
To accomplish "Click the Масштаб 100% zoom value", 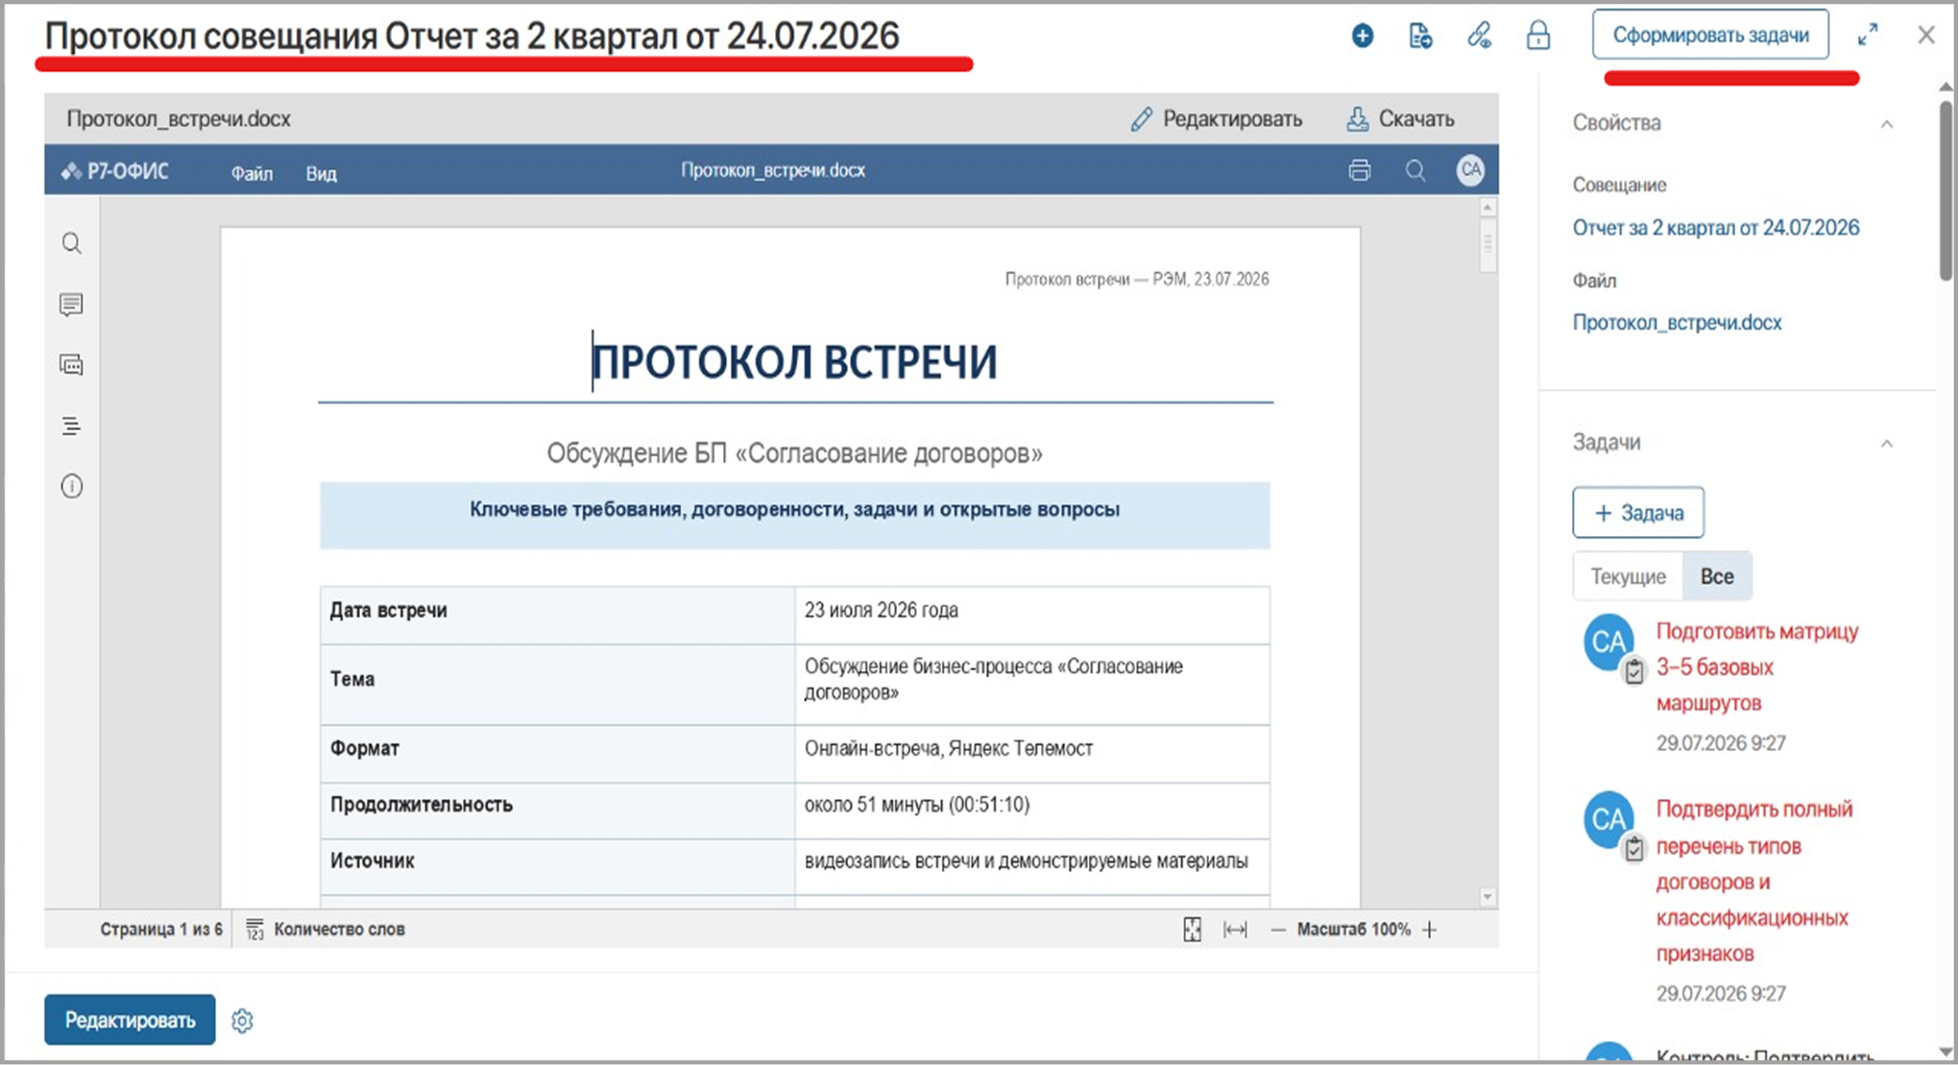I will point(1353,929).
